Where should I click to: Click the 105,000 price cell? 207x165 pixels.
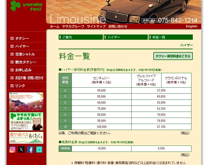(101, 127)
